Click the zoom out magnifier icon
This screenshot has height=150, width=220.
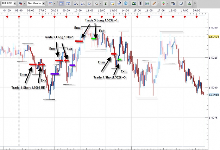83,4
